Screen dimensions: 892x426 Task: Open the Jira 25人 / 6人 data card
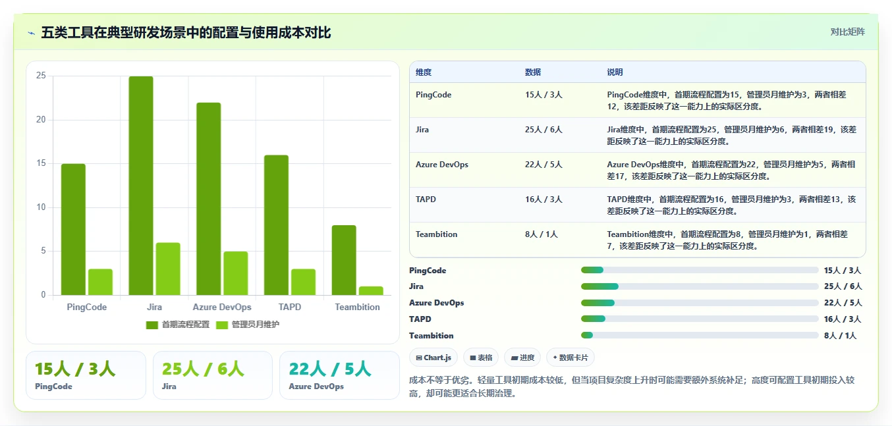[x=213, y=375]
